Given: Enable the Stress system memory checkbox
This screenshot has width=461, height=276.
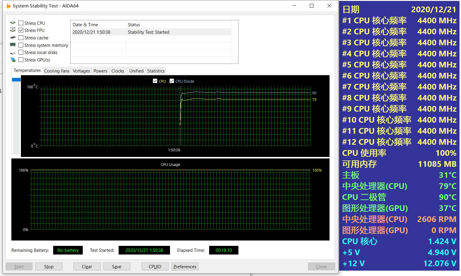Looking at the screenshot, I should tap(21, 45).
